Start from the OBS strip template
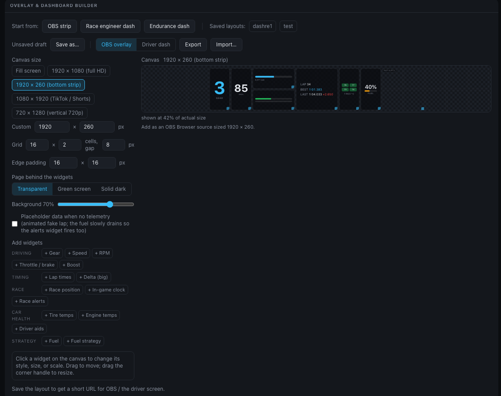This screenshot has width=501, height=396. coord(60,26)
